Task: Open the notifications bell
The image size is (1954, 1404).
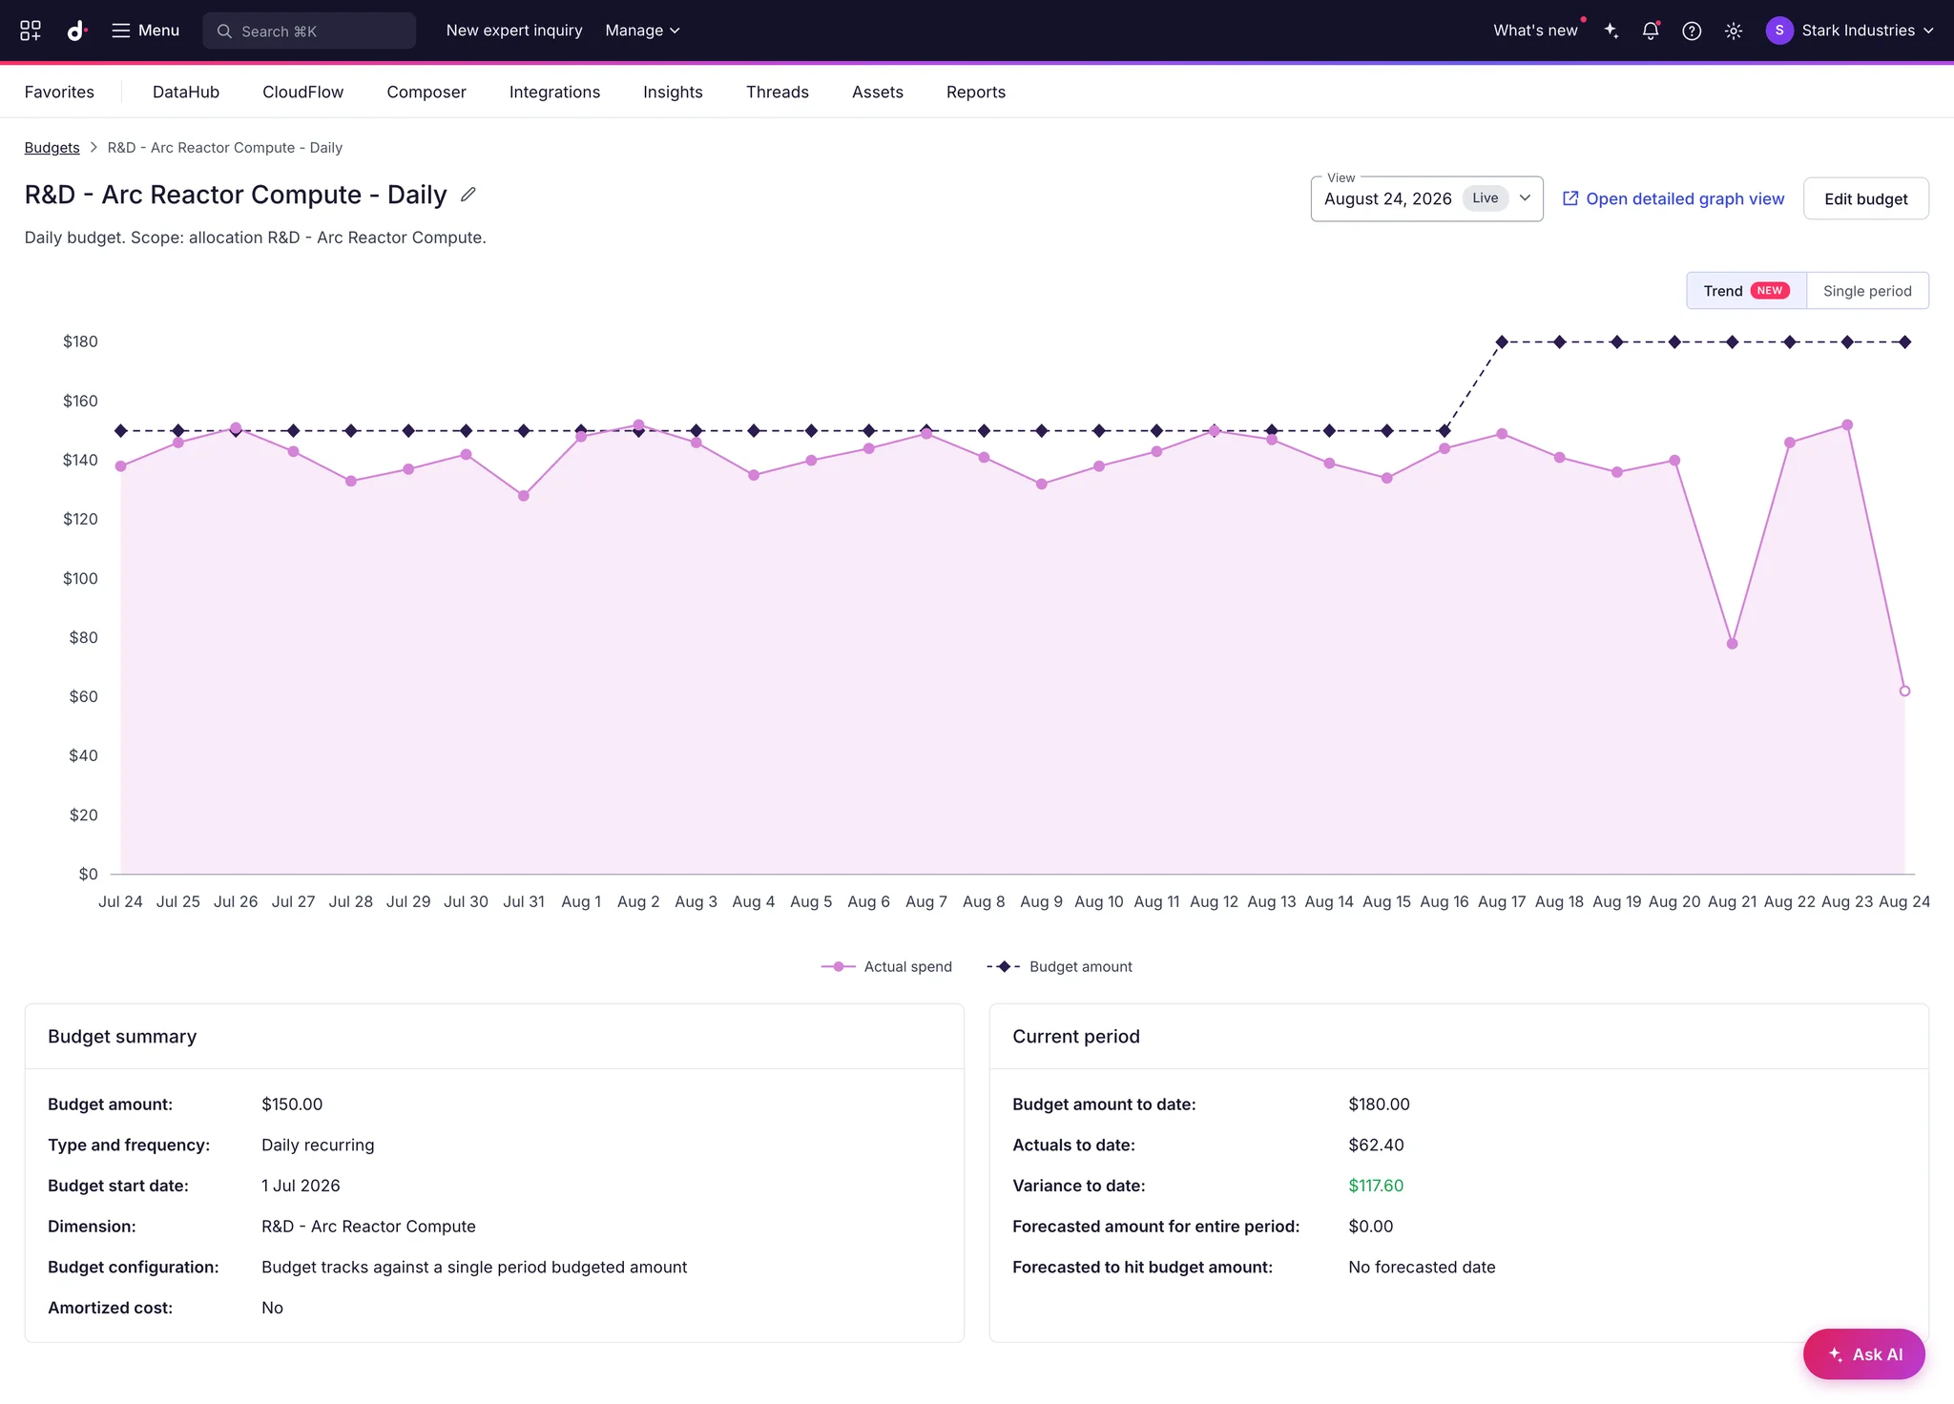Action: [x=1651, y=31]
